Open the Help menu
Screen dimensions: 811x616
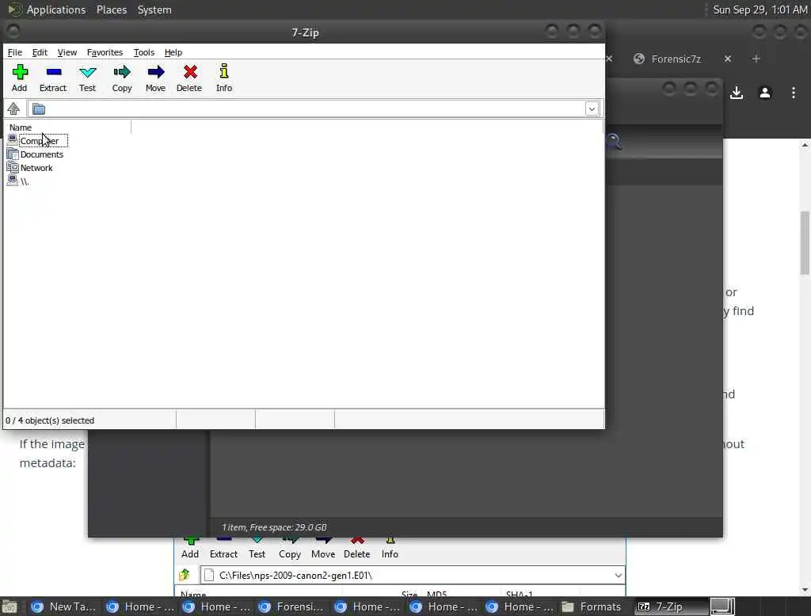click(173, 52)
